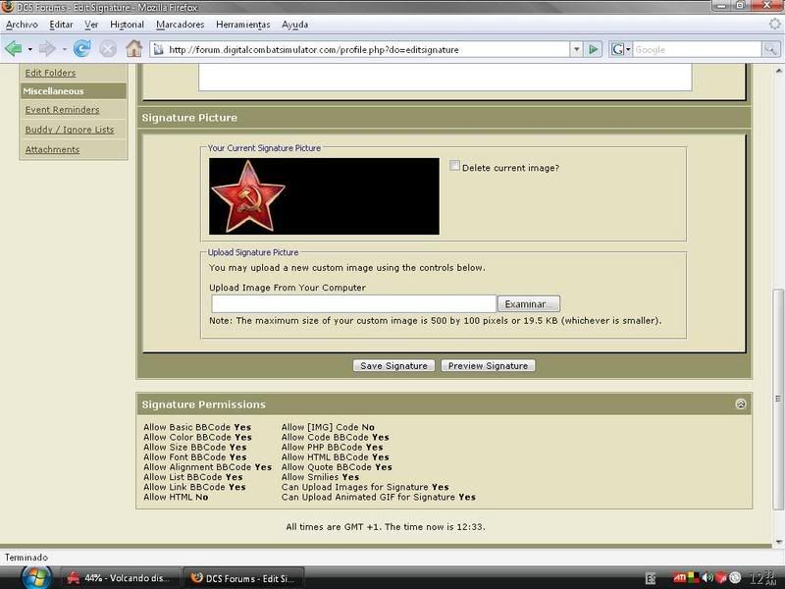Go to the Home page icon

[x=133, y=48]
